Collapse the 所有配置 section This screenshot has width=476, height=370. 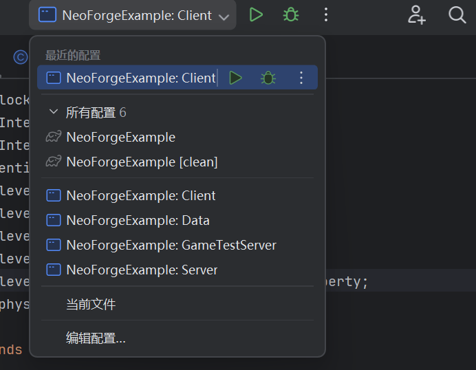click(x=54, y=112)
